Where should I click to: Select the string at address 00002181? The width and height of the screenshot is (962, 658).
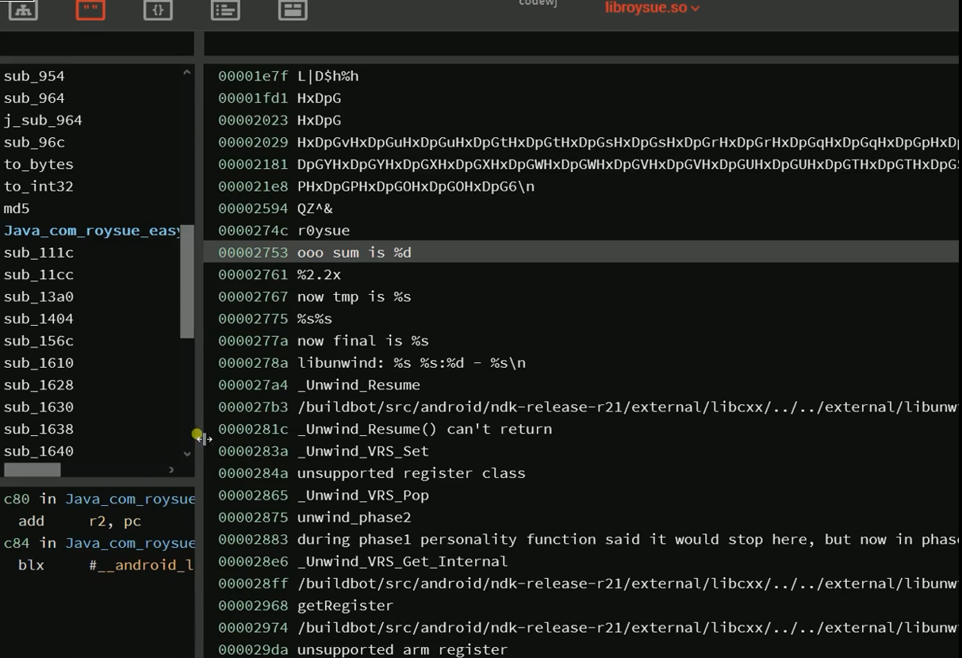point(581,164)
